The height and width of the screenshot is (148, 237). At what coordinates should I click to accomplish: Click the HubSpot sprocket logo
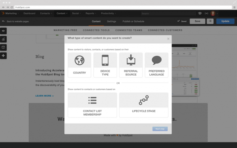(x=3, y=13)
